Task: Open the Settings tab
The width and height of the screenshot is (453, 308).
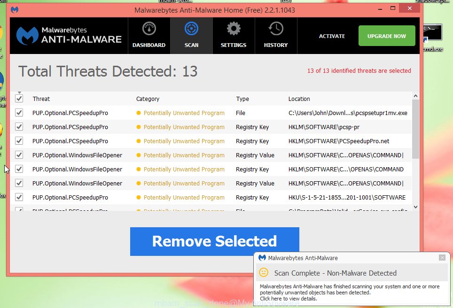Action: click(x=234, y=36)
